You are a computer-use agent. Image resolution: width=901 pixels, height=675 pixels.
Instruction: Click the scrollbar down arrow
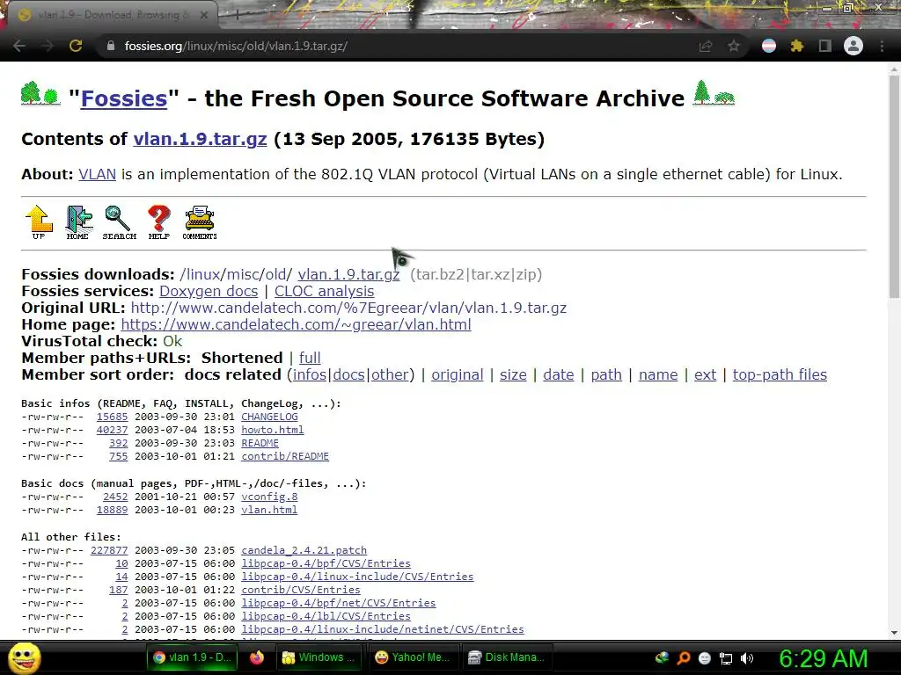click(894, 633)
